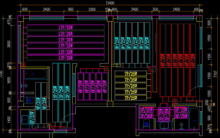Select the topmost 17P/25W panel

coord(66,27)
